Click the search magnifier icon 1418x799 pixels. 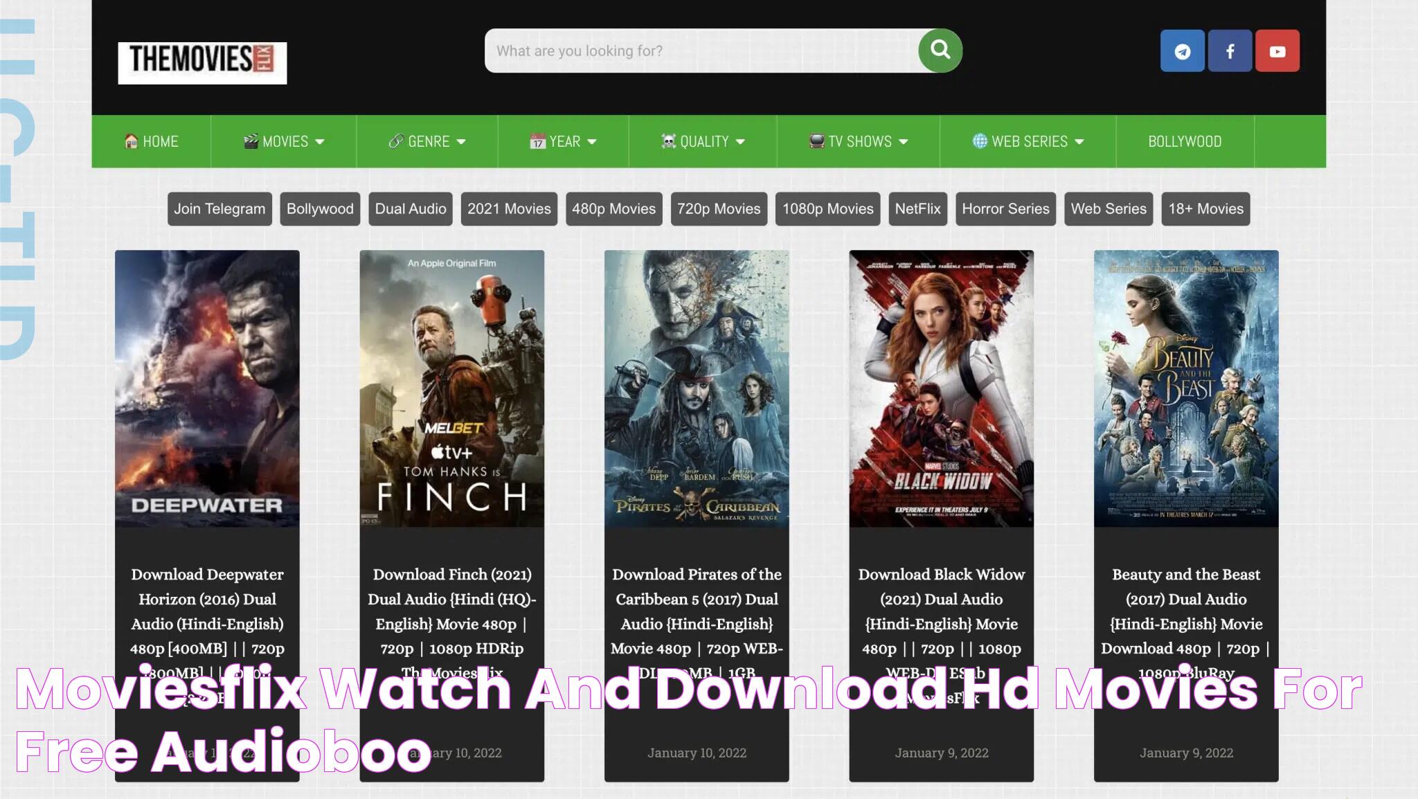coord(938,50)
